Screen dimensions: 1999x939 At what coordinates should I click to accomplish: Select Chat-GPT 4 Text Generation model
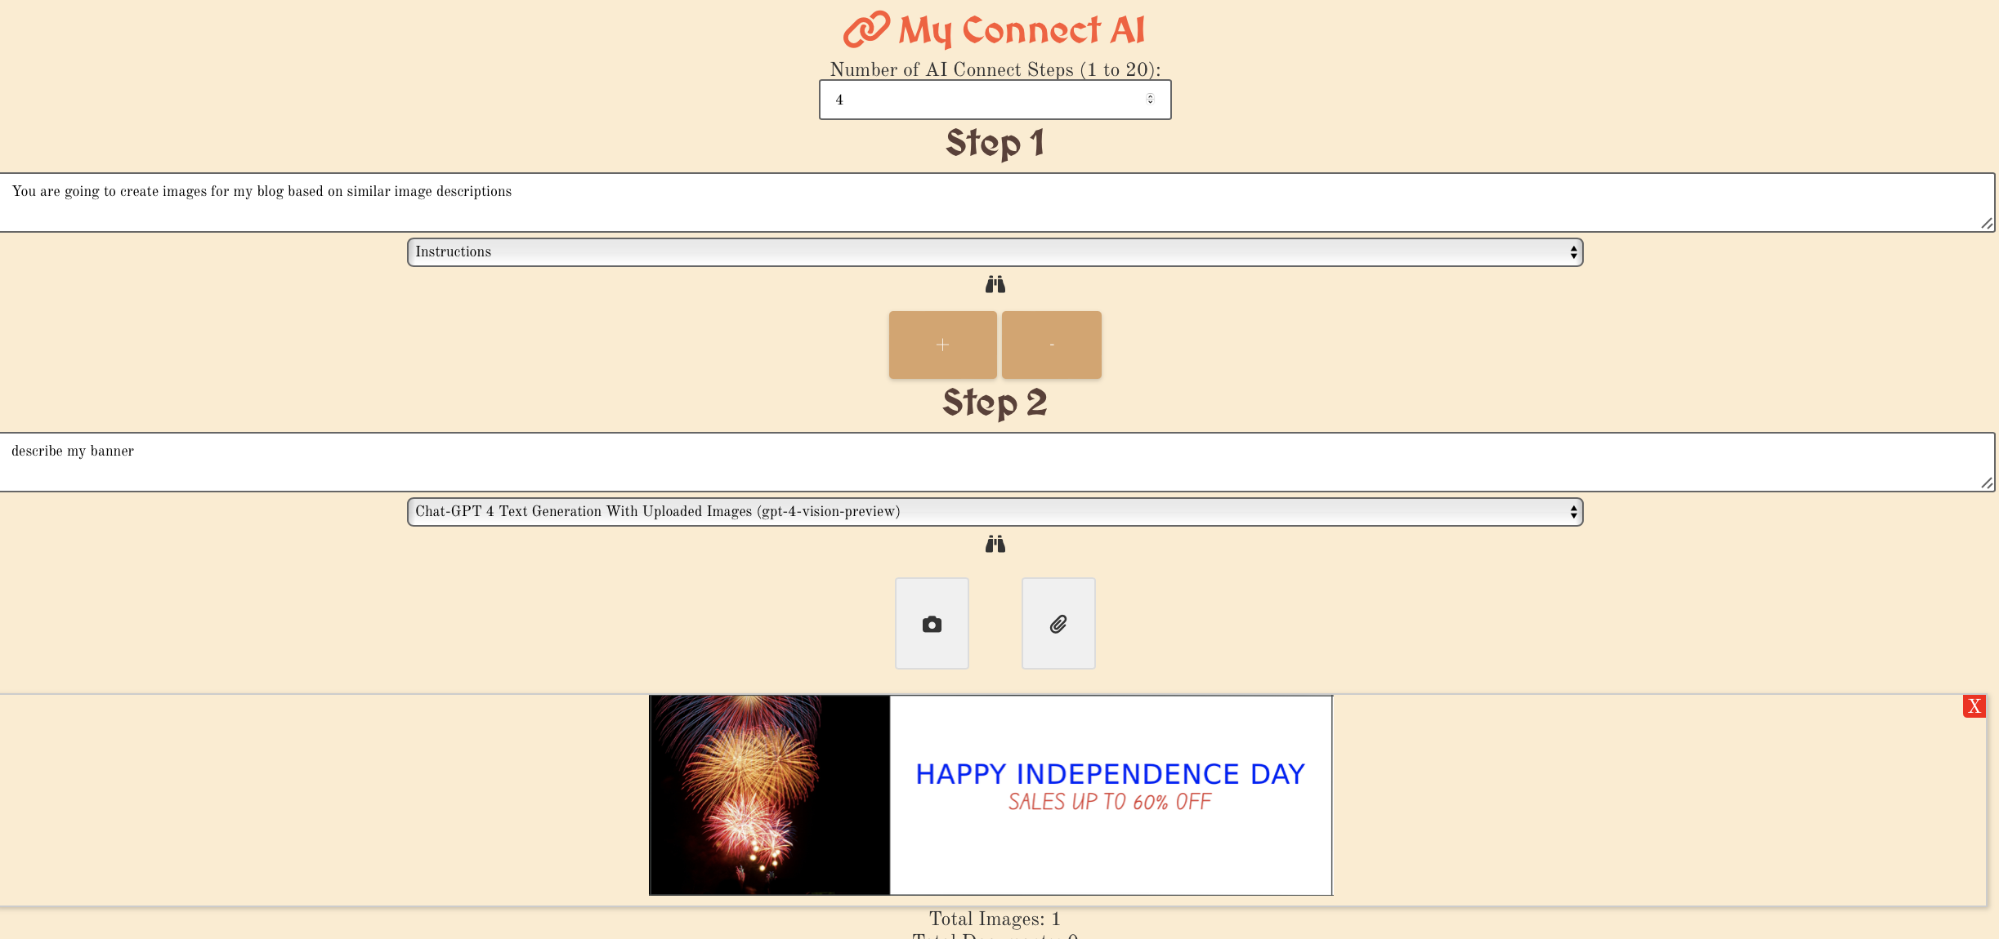(x=995, y=511)
